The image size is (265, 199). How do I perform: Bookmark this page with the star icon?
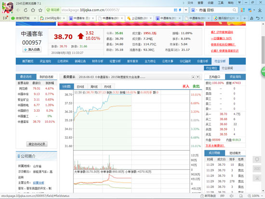pyautogui.click(x=40, y=10)
